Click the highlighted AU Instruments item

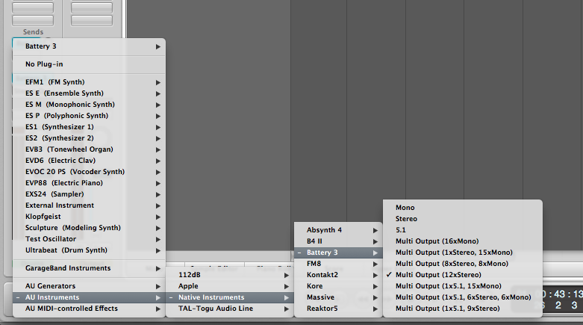(90, 297)
